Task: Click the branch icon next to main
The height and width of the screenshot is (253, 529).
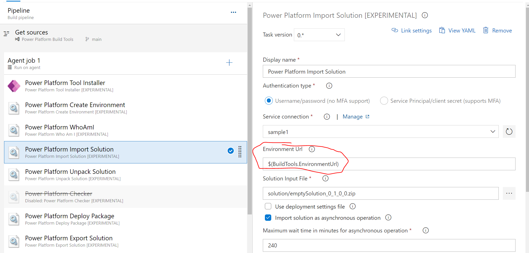Action: point(88,39)
